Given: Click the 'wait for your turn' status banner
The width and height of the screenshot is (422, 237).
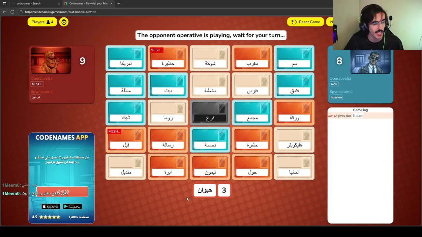Looking at the screenshot, I should point(211,35).
